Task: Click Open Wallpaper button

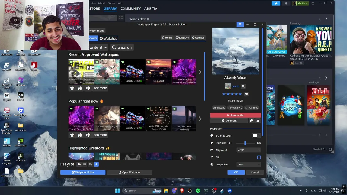Action: pos(130,172)
